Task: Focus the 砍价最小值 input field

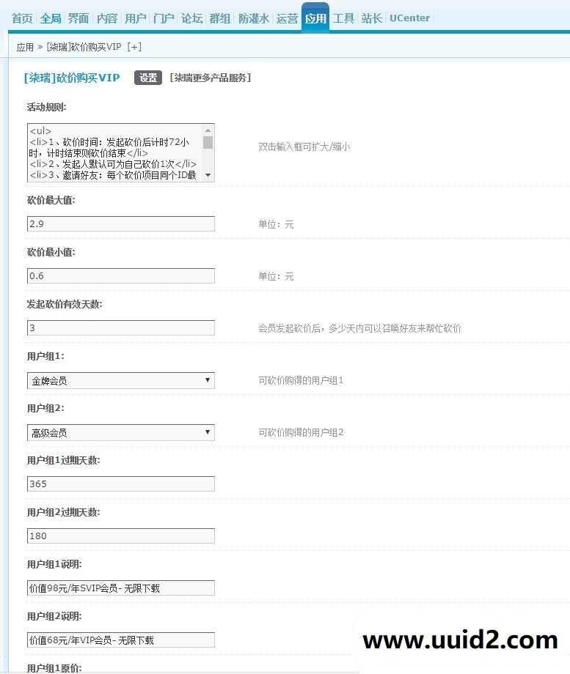Action: [120, 276]
